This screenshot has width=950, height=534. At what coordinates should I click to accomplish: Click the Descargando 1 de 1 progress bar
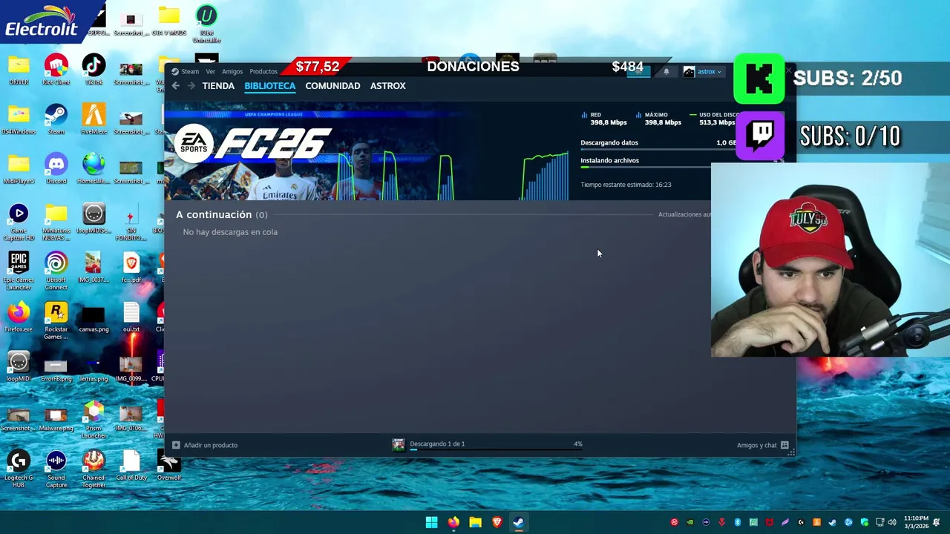tap(497, 449)
